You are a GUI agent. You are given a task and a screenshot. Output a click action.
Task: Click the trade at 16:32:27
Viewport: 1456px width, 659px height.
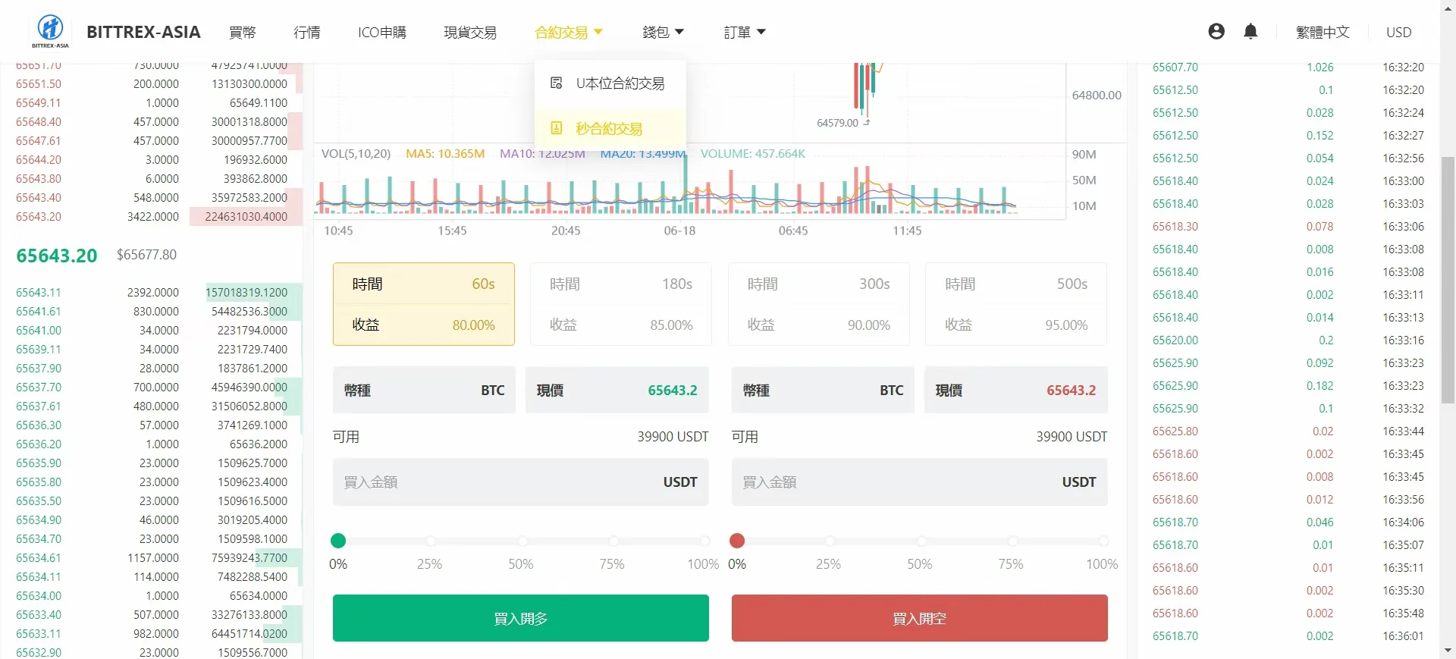coord(1288,135)
